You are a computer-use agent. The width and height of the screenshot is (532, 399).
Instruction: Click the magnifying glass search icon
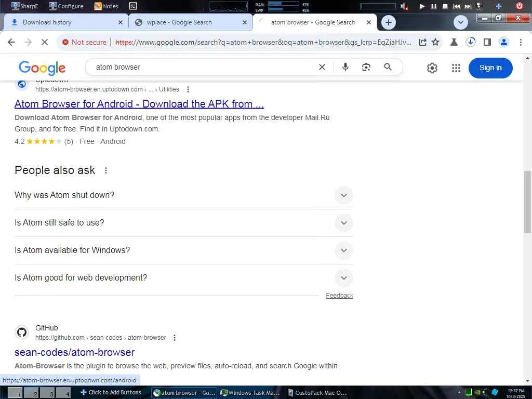tap(388, 67)
